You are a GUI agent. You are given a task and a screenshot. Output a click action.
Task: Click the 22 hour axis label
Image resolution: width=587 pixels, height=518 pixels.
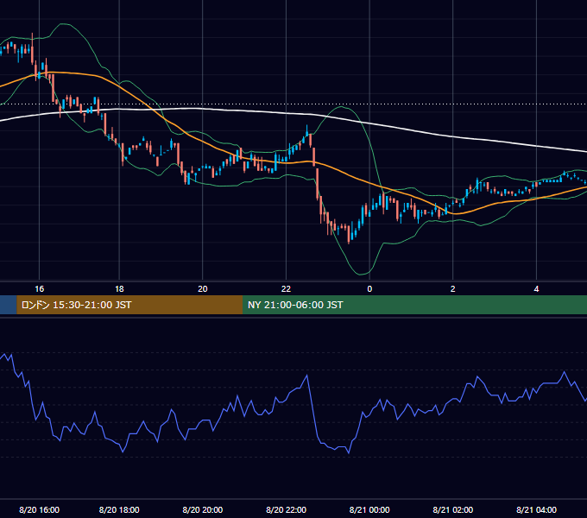click(x=286, y=289)
